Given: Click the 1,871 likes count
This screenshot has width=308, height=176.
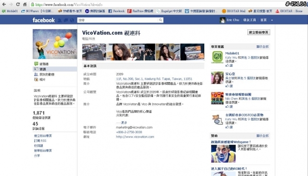Looking at the screenshot, I should tap(38, 113).
